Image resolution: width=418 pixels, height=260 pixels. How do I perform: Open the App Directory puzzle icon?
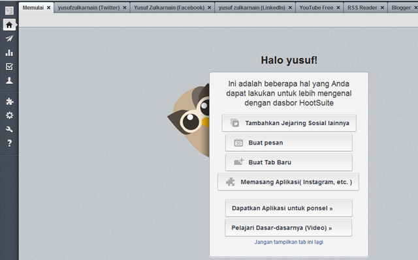[x=9, y=101]
